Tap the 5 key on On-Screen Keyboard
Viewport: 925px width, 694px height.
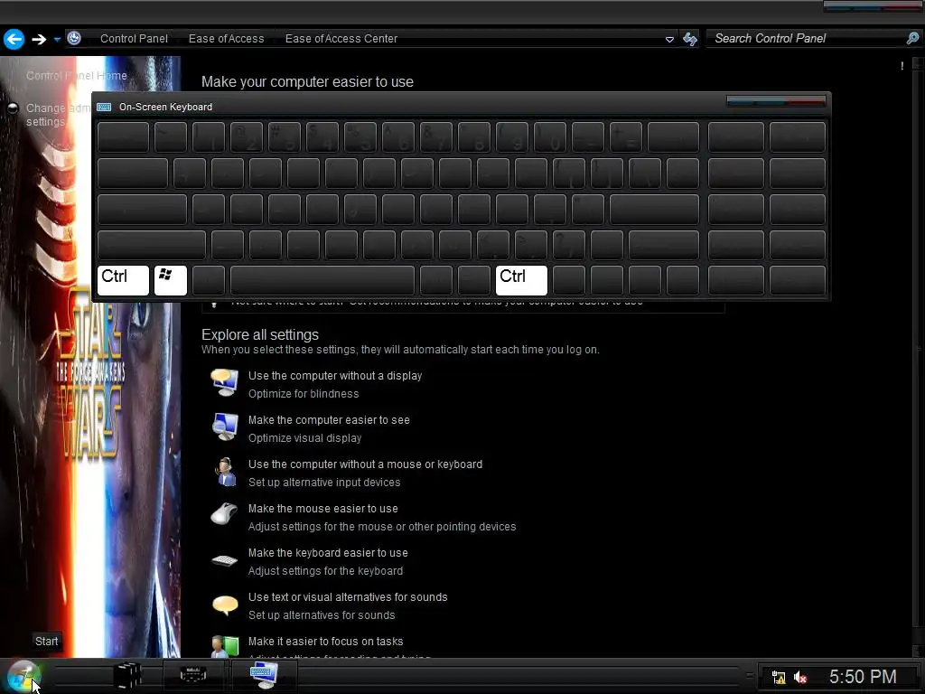pyautogui.click(x=360, y=137)
